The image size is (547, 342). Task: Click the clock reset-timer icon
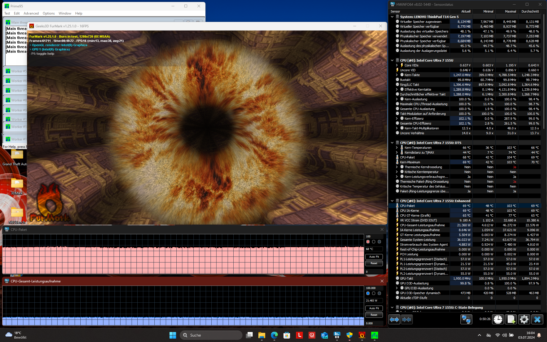(x=498, y=319)
